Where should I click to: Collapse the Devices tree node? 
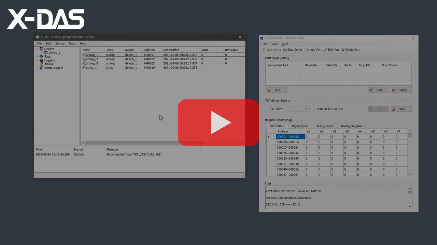[x=37, y=49]
